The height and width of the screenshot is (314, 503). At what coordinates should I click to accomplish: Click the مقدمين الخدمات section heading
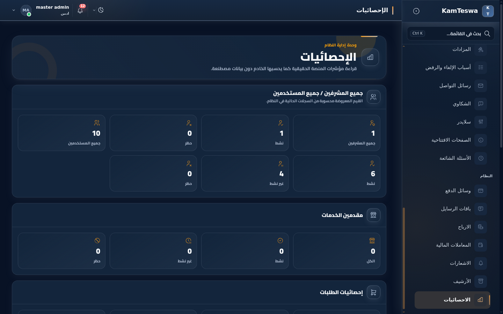pyautogui.click(x=342, y=215)
